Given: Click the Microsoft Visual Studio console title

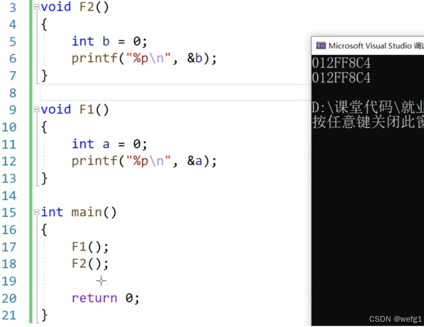Looking at the screenshot, I should point(376,46).
